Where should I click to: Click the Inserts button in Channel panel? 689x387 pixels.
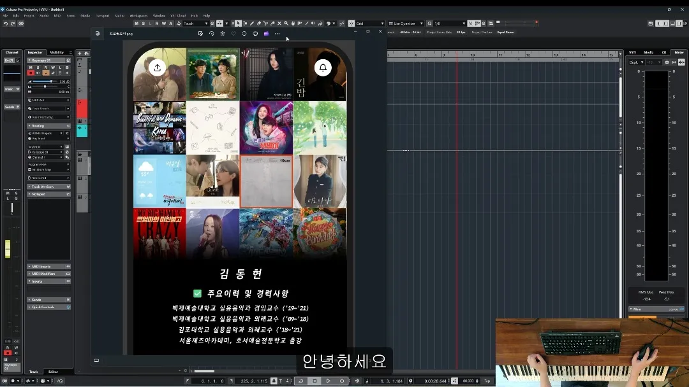point(11,89)
